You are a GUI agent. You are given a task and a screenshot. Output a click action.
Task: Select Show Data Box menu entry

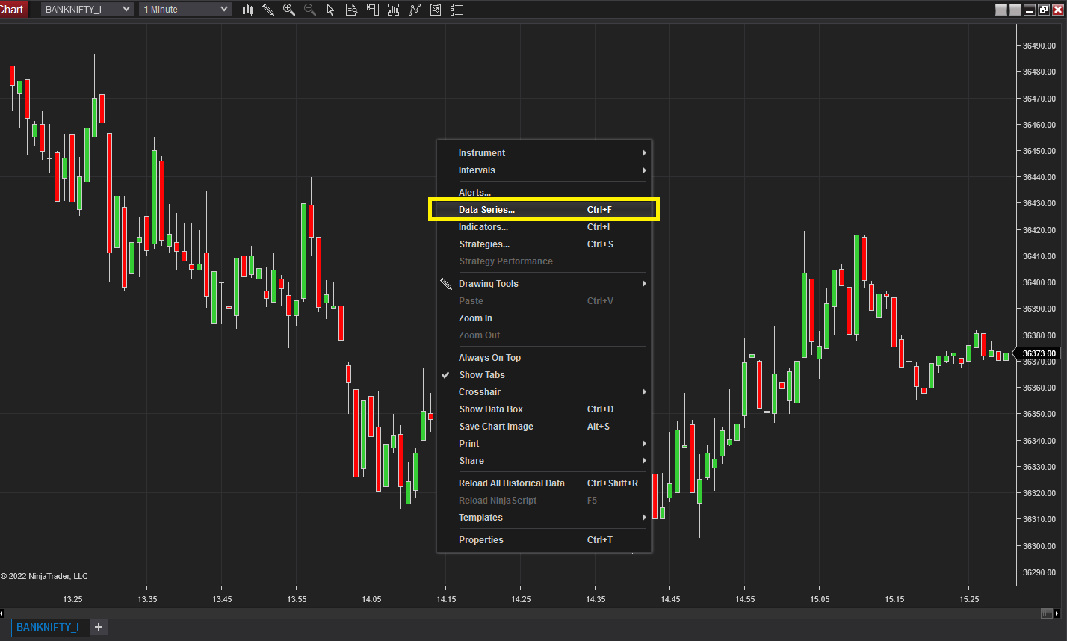coord(545,409)
